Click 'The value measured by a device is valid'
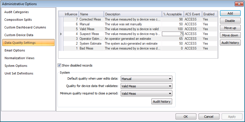This screenshot has width=245, height=122. click(132, 29)
